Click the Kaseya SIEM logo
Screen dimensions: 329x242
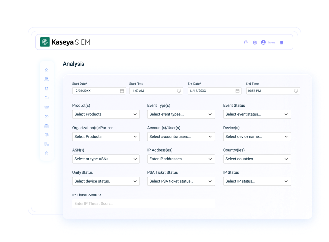(65, 42)
